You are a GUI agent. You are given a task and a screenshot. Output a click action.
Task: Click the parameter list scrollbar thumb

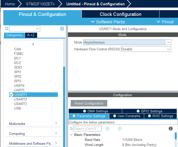point(176,136)
